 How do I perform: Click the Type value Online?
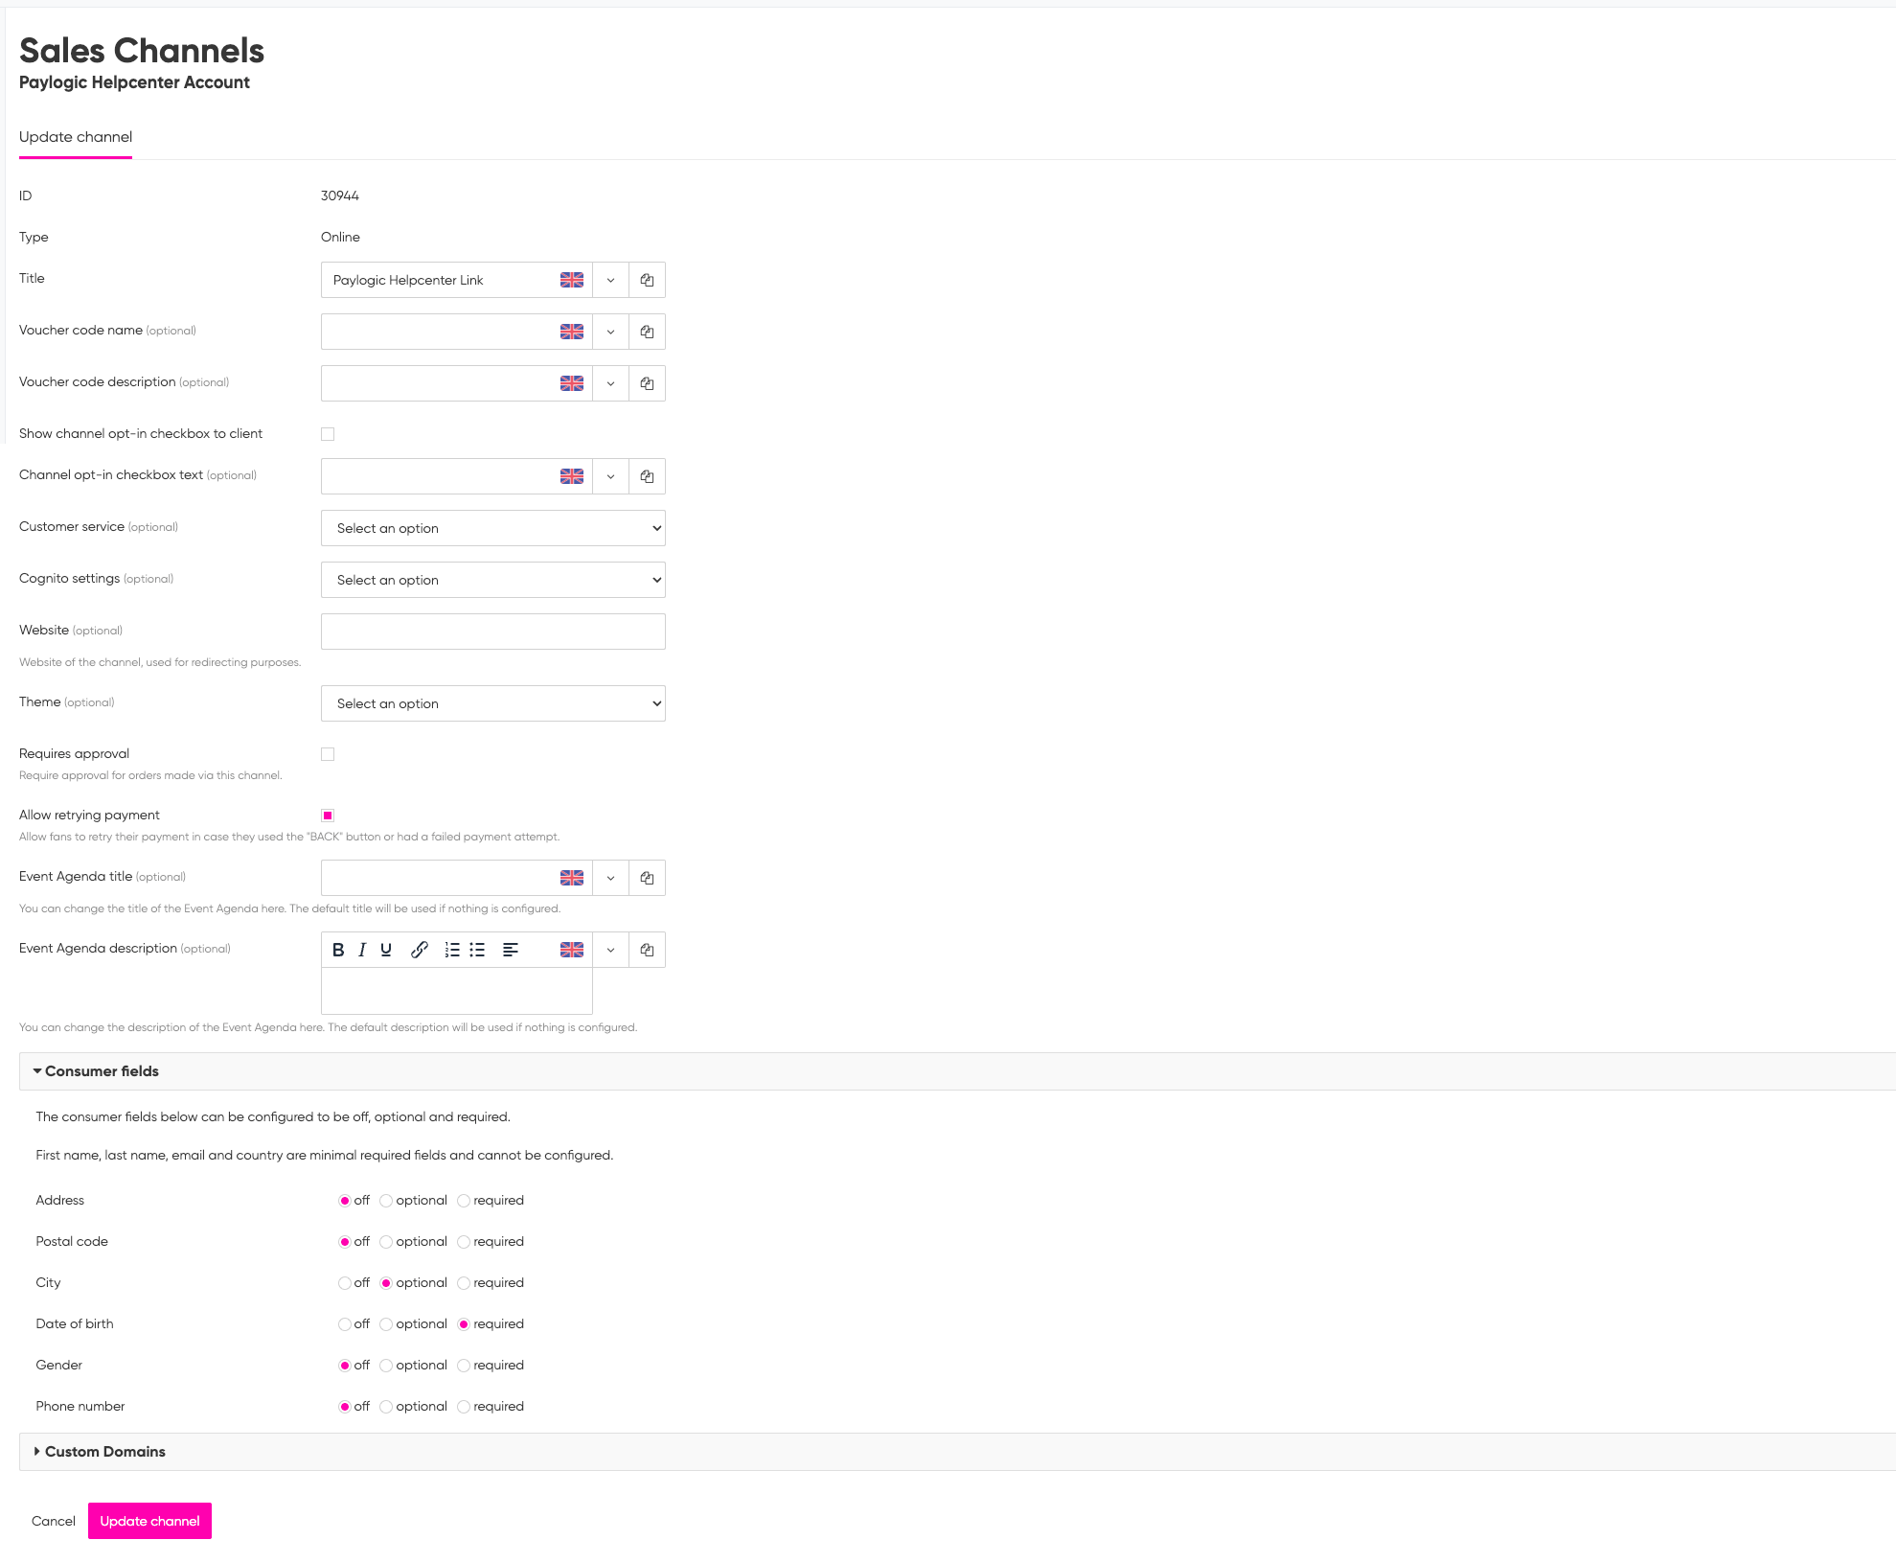pyautogui.click(x=340, y=237)
